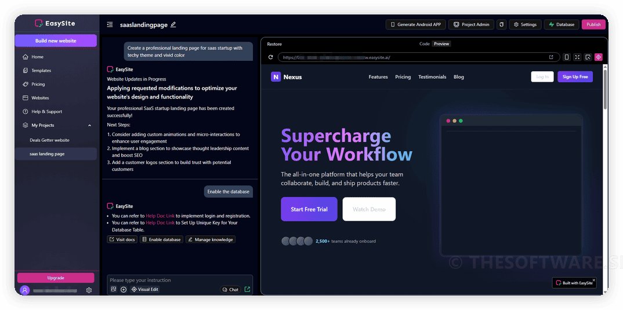
Task: Publish the website
Action: click(593, 24)
